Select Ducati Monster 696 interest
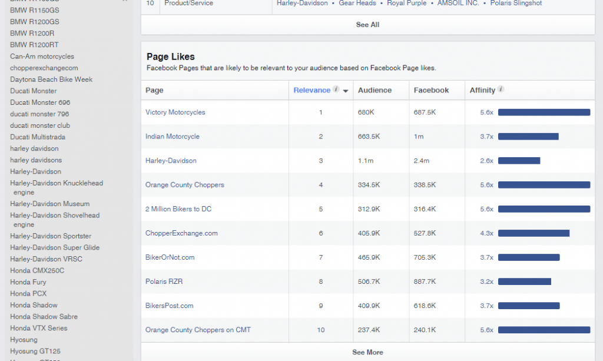The width and height of the screenshot is (603, 361). coord(40,102)
